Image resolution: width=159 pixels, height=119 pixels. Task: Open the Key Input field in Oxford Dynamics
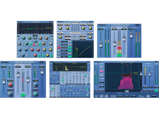(68, 39)
